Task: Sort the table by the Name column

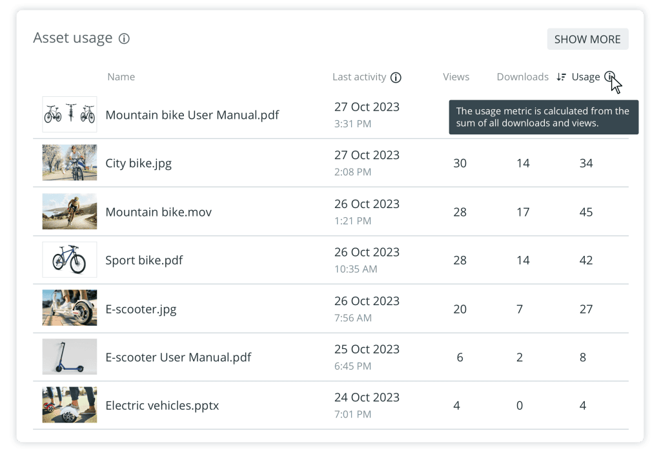Action: coord(121,76)
